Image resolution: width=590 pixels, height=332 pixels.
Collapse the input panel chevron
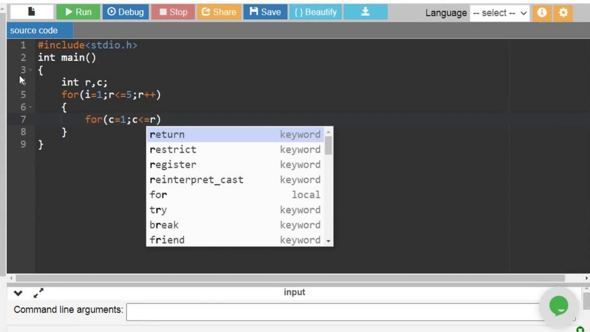click(18, 293)
